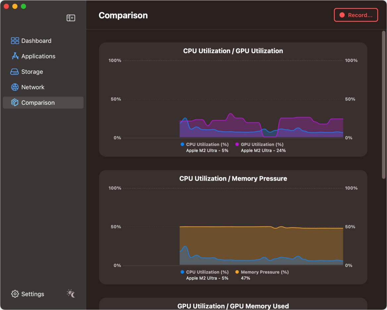Click the Network globe icon

click(15, 87)
